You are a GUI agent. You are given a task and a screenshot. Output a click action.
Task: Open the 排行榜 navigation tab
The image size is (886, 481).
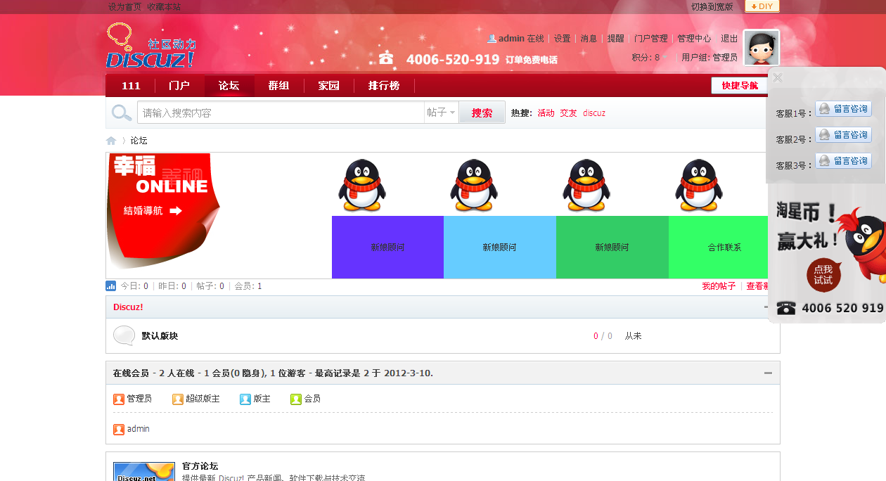click(384, 86)
